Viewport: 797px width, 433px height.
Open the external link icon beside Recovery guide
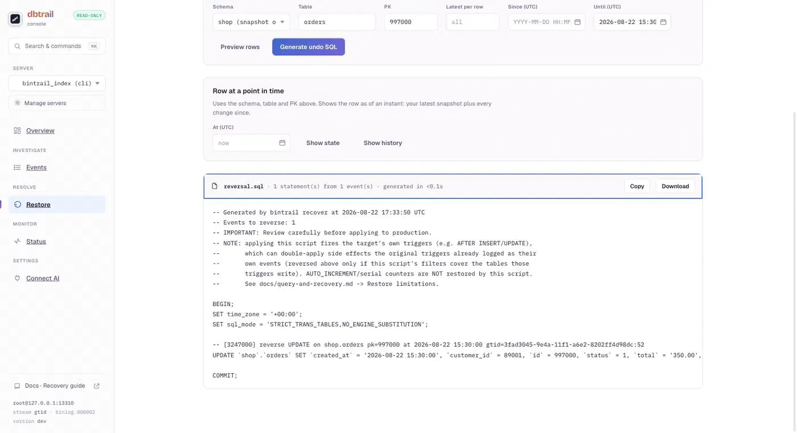coord(96,386)
